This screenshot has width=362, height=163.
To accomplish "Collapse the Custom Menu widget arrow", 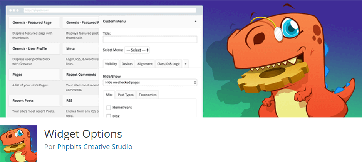I will pos(196,21).
